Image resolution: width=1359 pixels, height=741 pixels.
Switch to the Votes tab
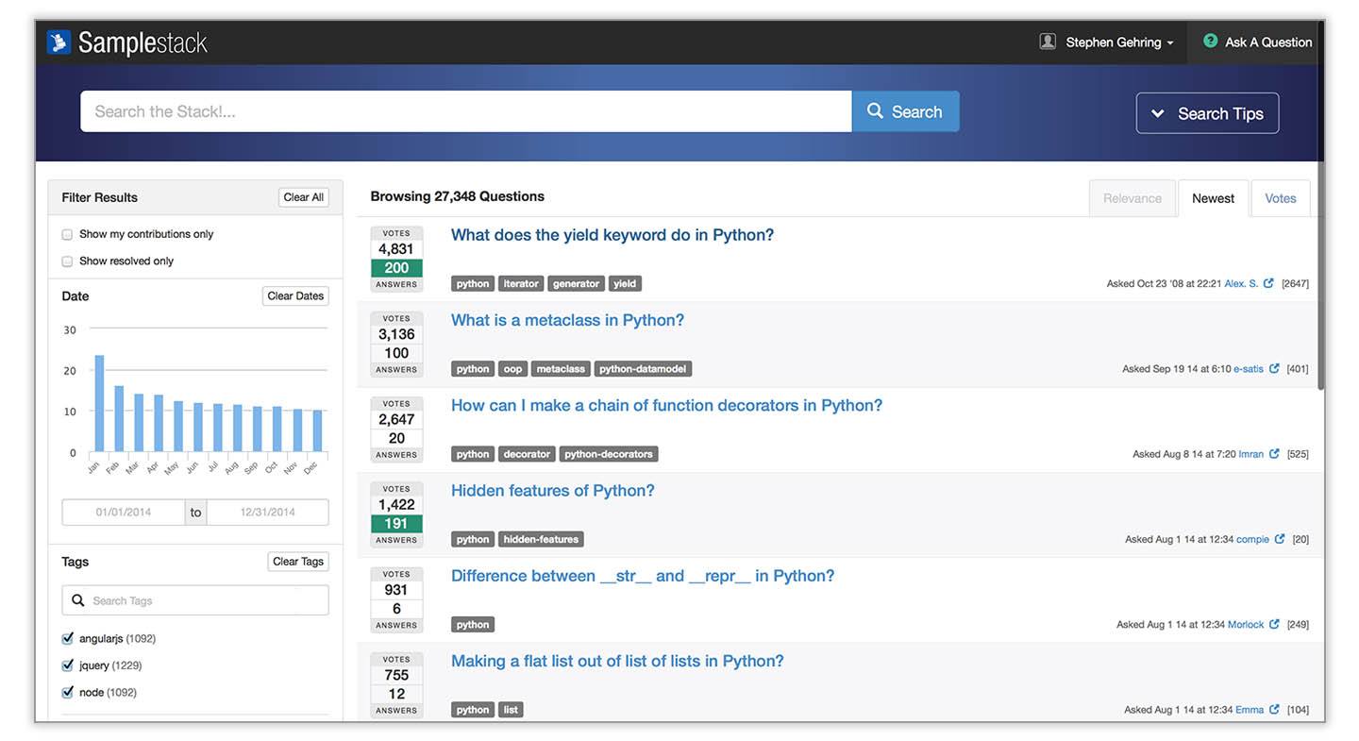coord(1281,198)
